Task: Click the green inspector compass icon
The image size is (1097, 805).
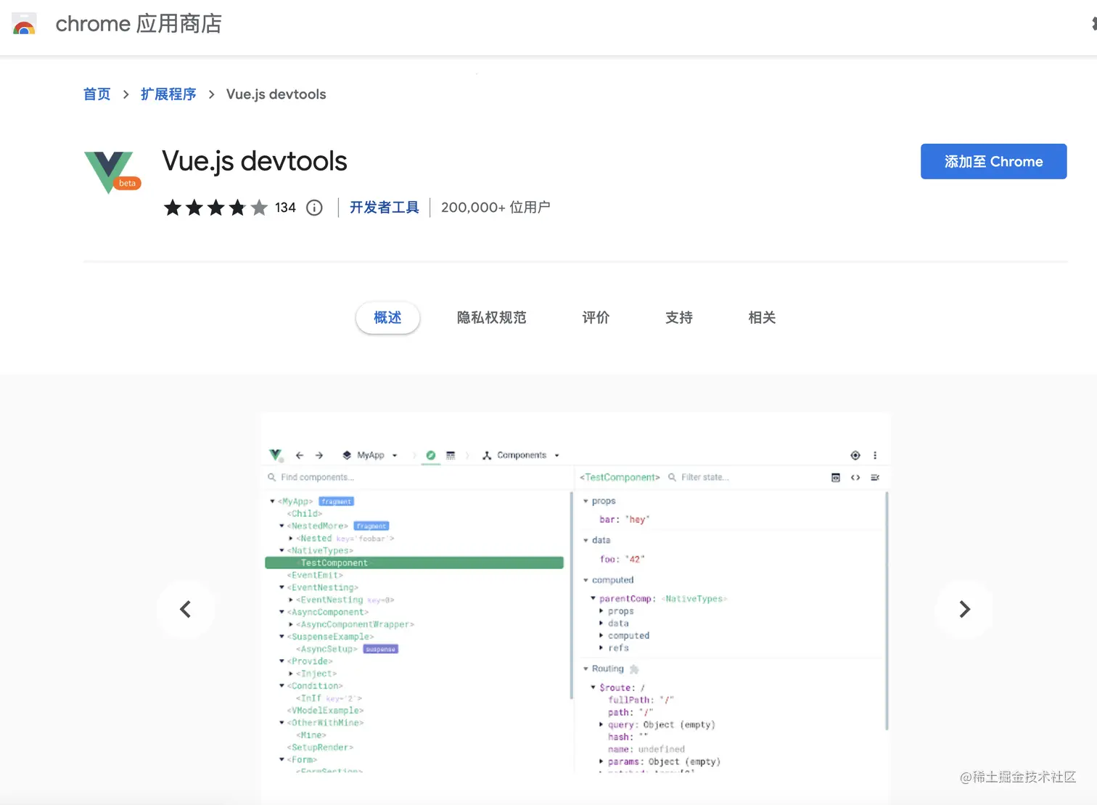Action: coord(431,455)
